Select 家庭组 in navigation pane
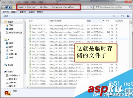 point(9,65)
